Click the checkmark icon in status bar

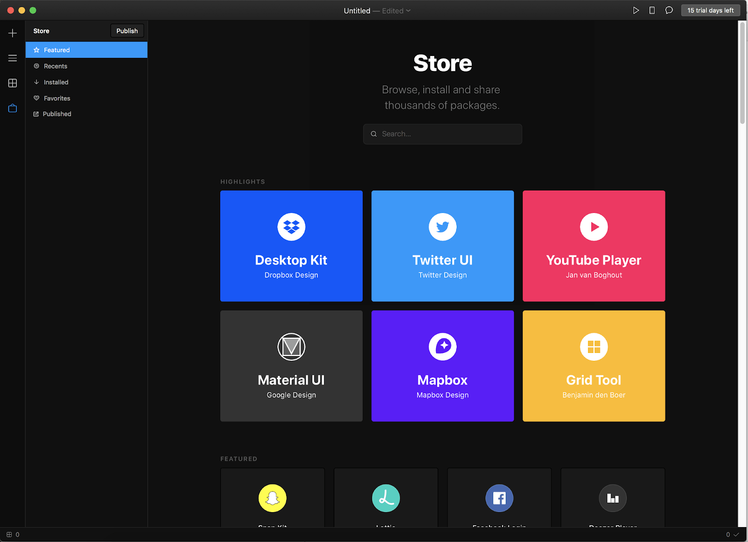point(736,535)
